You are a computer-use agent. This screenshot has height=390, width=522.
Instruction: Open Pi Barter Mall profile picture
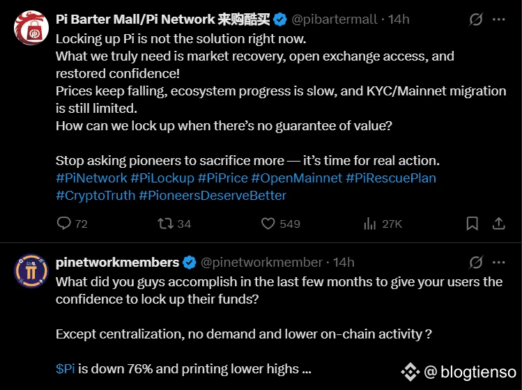pos(31,28)
